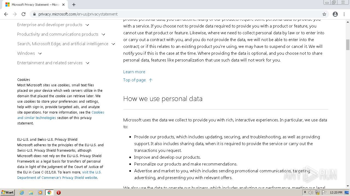Expand Productivity and communications products

103,34
